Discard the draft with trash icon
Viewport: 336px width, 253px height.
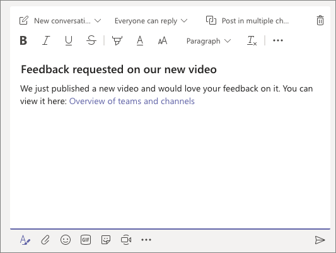320,20
